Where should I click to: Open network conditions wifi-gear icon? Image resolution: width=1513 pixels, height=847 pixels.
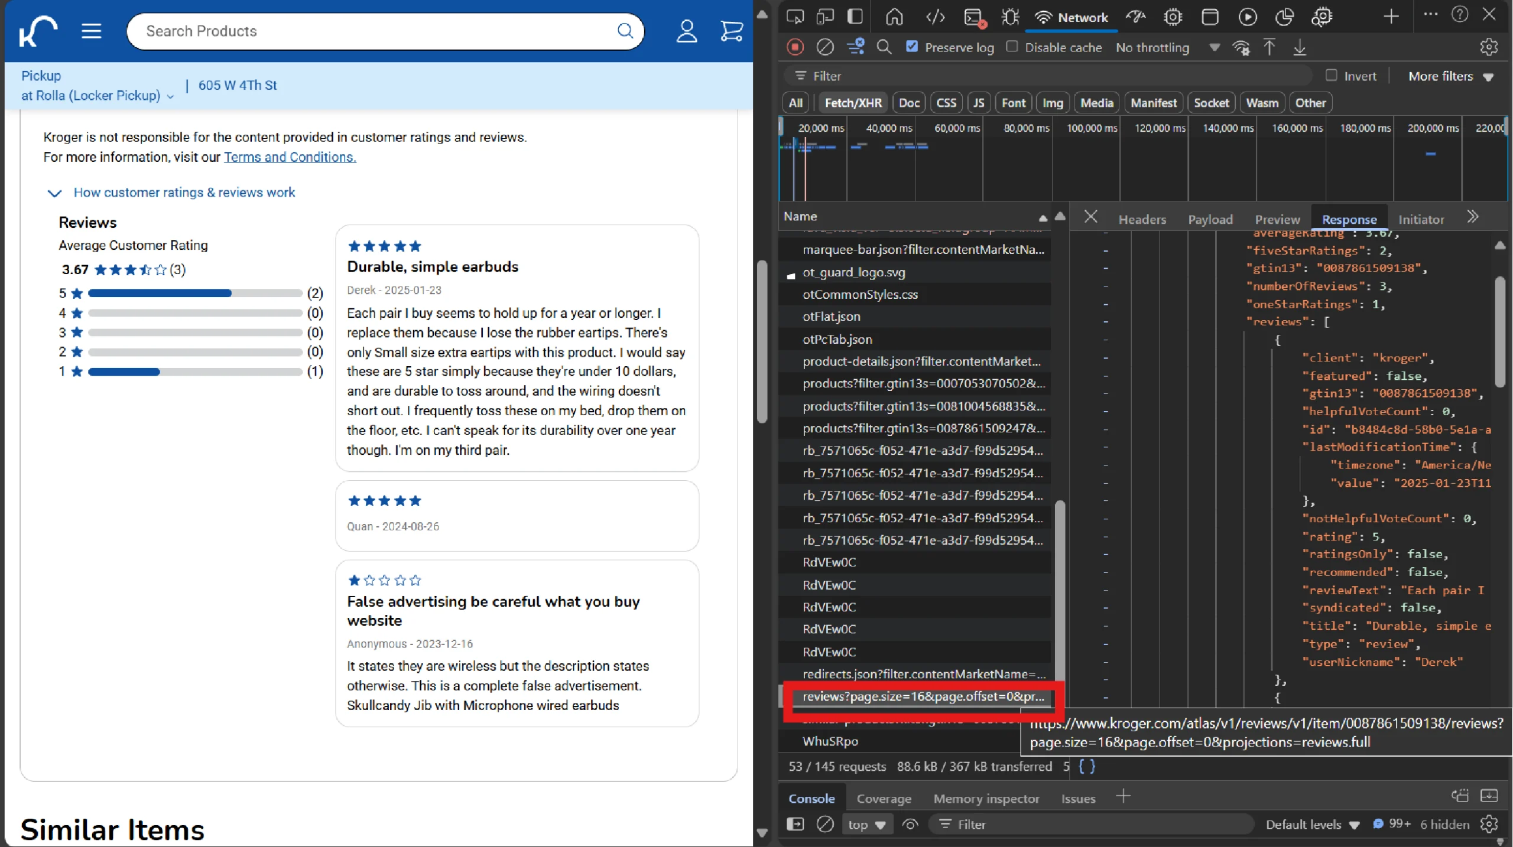tap(1241, 47)
